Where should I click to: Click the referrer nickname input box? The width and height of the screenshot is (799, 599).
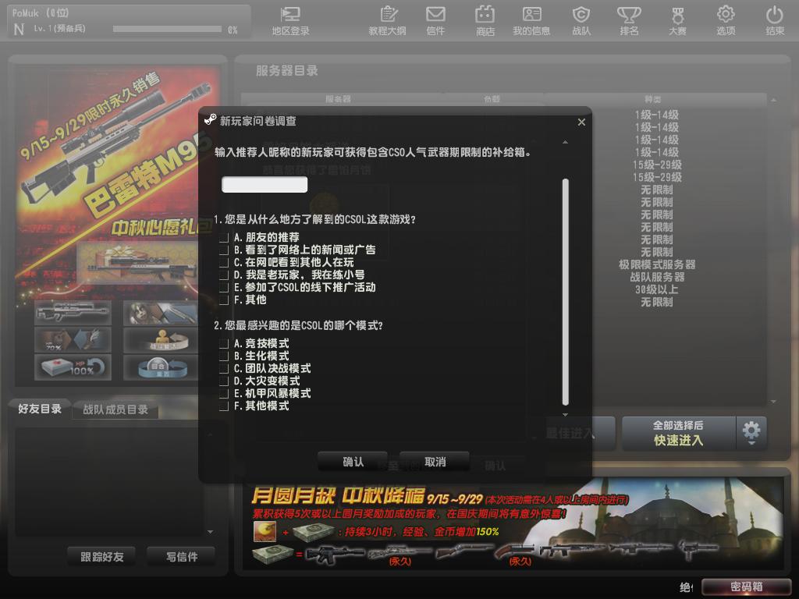point(265,184)
